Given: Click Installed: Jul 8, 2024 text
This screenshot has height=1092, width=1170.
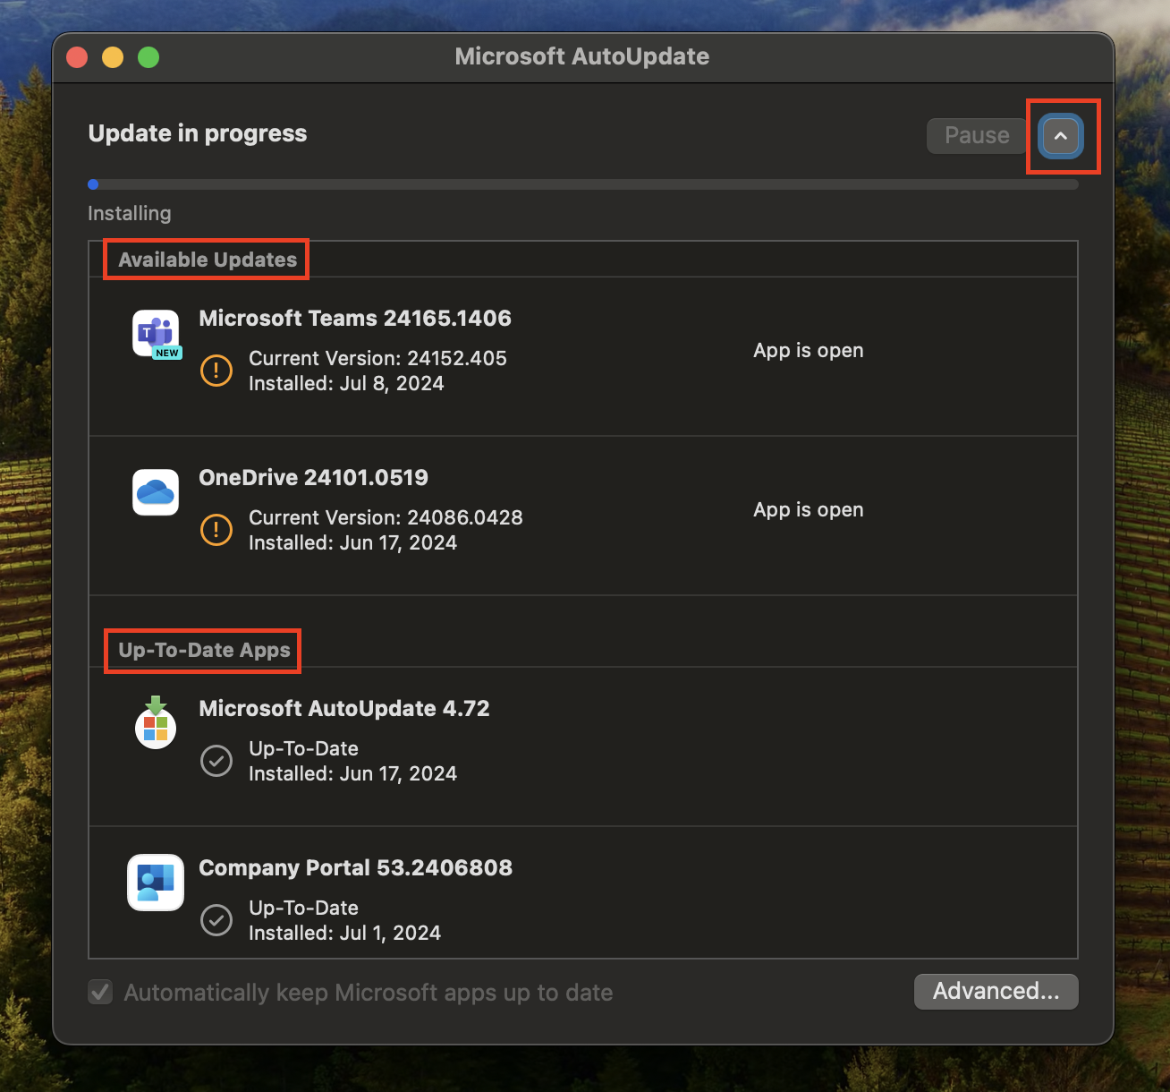Looking at the screenshot, I should [346, 383].
